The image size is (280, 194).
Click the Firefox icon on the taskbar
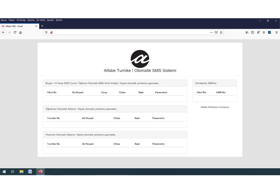coord(40,172)
